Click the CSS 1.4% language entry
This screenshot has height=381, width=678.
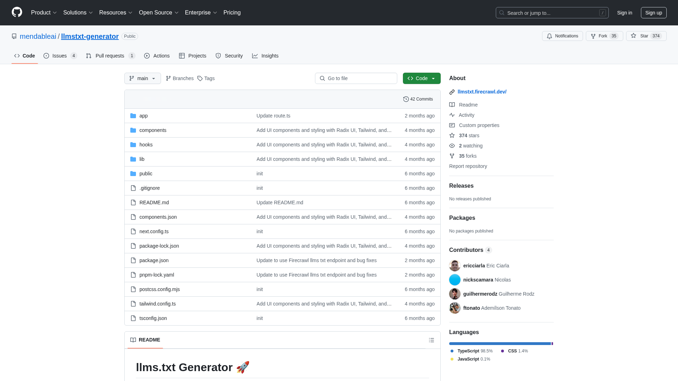tap(514, 351)
